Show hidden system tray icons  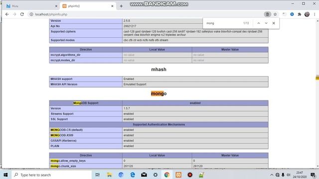272,175
